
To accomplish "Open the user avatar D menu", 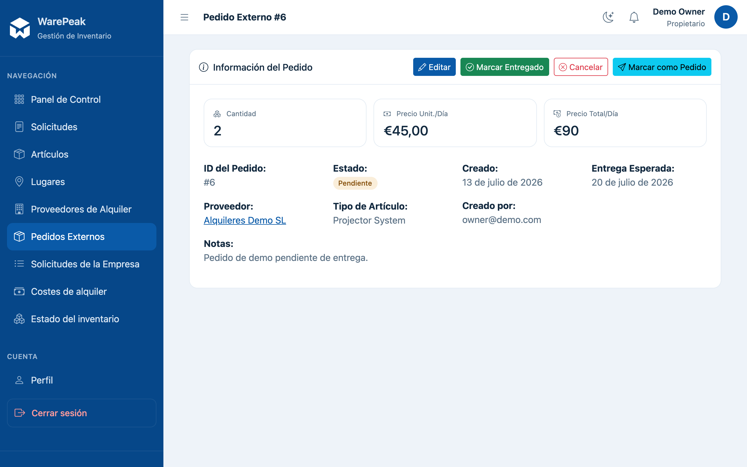I will coord(726,17).
